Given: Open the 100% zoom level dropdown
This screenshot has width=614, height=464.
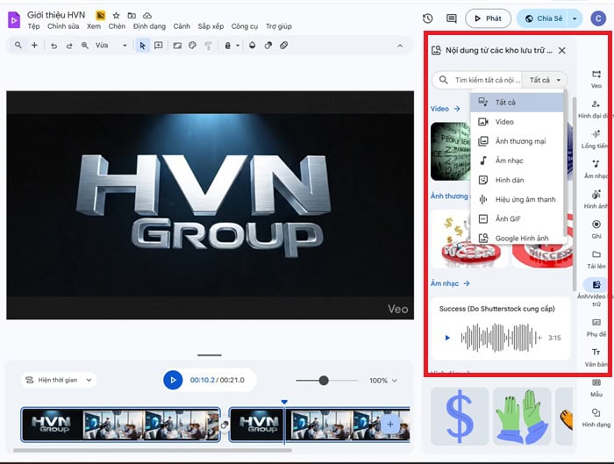Looking at the screenshot, I should click(383, 381).
